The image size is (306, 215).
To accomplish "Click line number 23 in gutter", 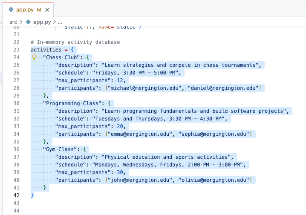I will [x=17, y=50].
